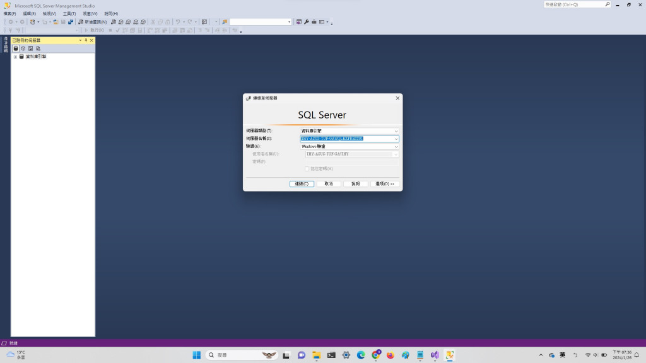Click the Quick Launch search box
The image size is (646, 363).
(577, 4)
